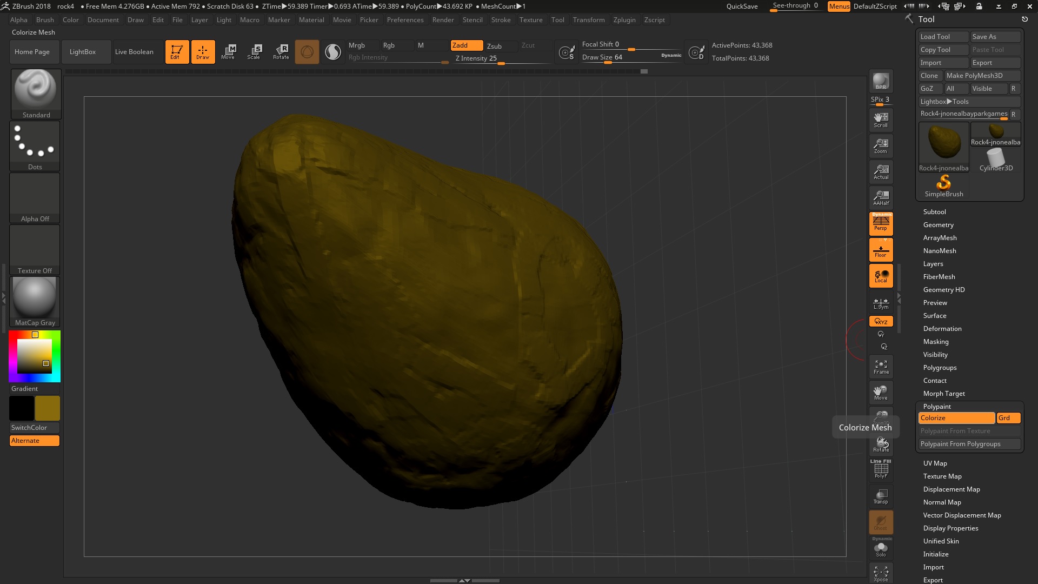Click the Move view icon in right shelf

coord(881,393)
